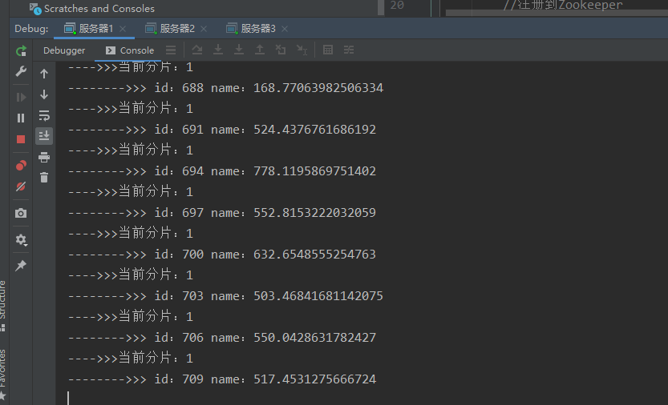This screenshot has width=668, height=405.
Task: Switch to 服务器2 debug tab
Action: [x=170, y=29]
